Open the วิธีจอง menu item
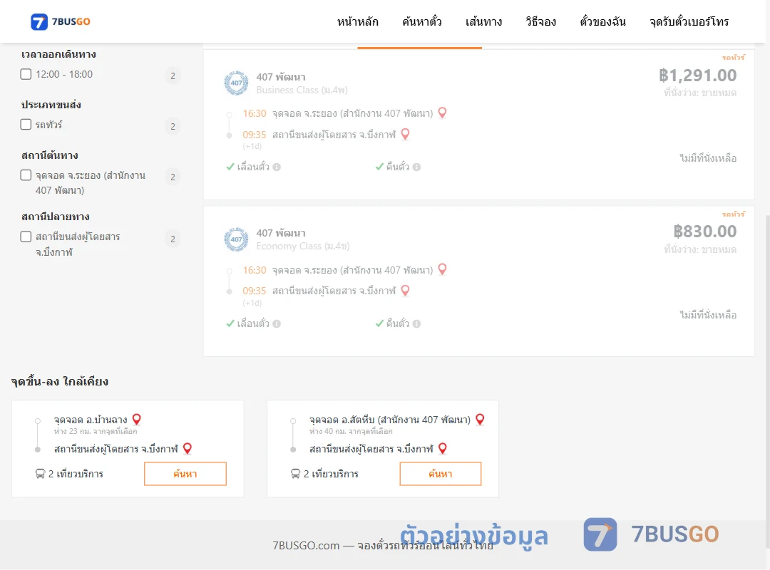Viewport: 770px width, 570px height. 540,21
